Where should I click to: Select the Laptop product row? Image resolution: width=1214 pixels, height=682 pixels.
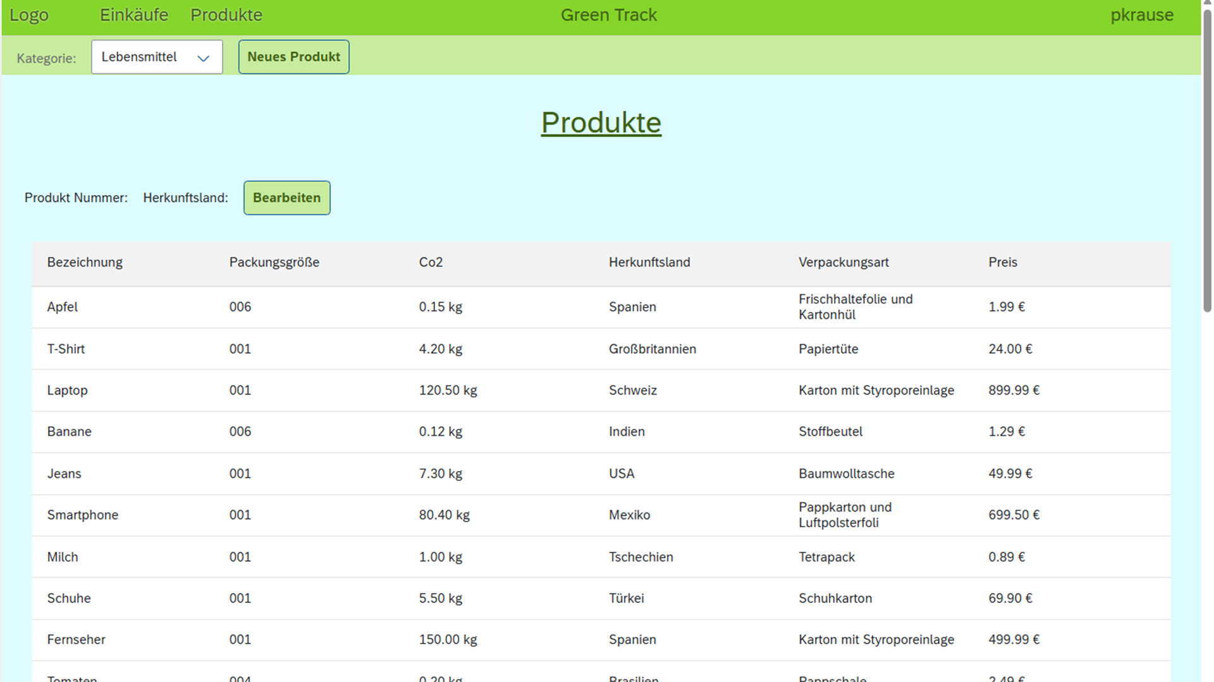point(67,390)
